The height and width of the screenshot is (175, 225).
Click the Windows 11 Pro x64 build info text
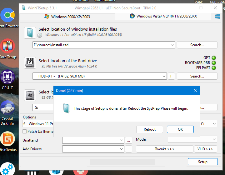83,35
